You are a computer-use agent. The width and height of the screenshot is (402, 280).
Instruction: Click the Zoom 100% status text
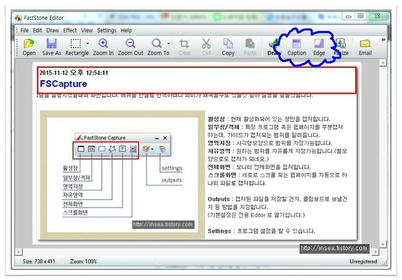tap(83, 261)
